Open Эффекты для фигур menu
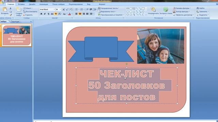 (183, 15)
